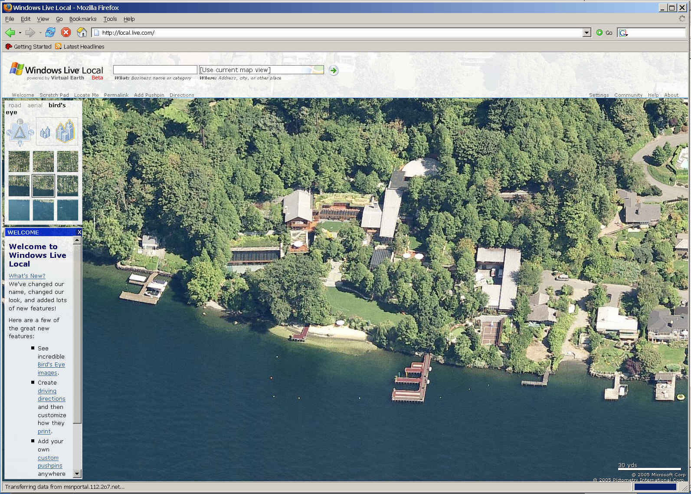691x494 pixels.
Task: Switch map to aerial view
Action: point(35,105)
